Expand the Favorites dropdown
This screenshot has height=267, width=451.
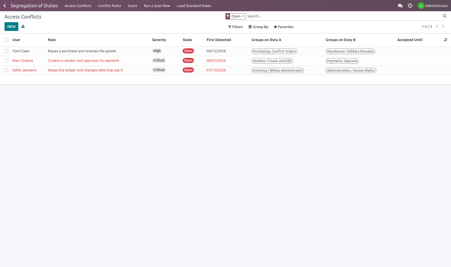pos(284,27)
